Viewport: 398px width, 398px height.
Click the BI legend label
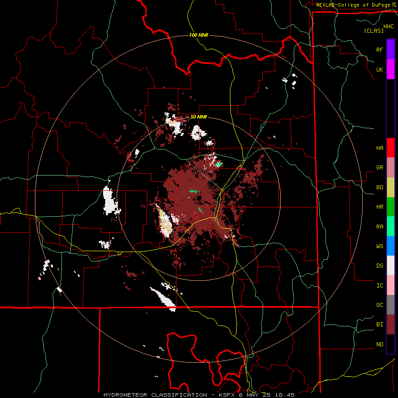coord(379,325)
